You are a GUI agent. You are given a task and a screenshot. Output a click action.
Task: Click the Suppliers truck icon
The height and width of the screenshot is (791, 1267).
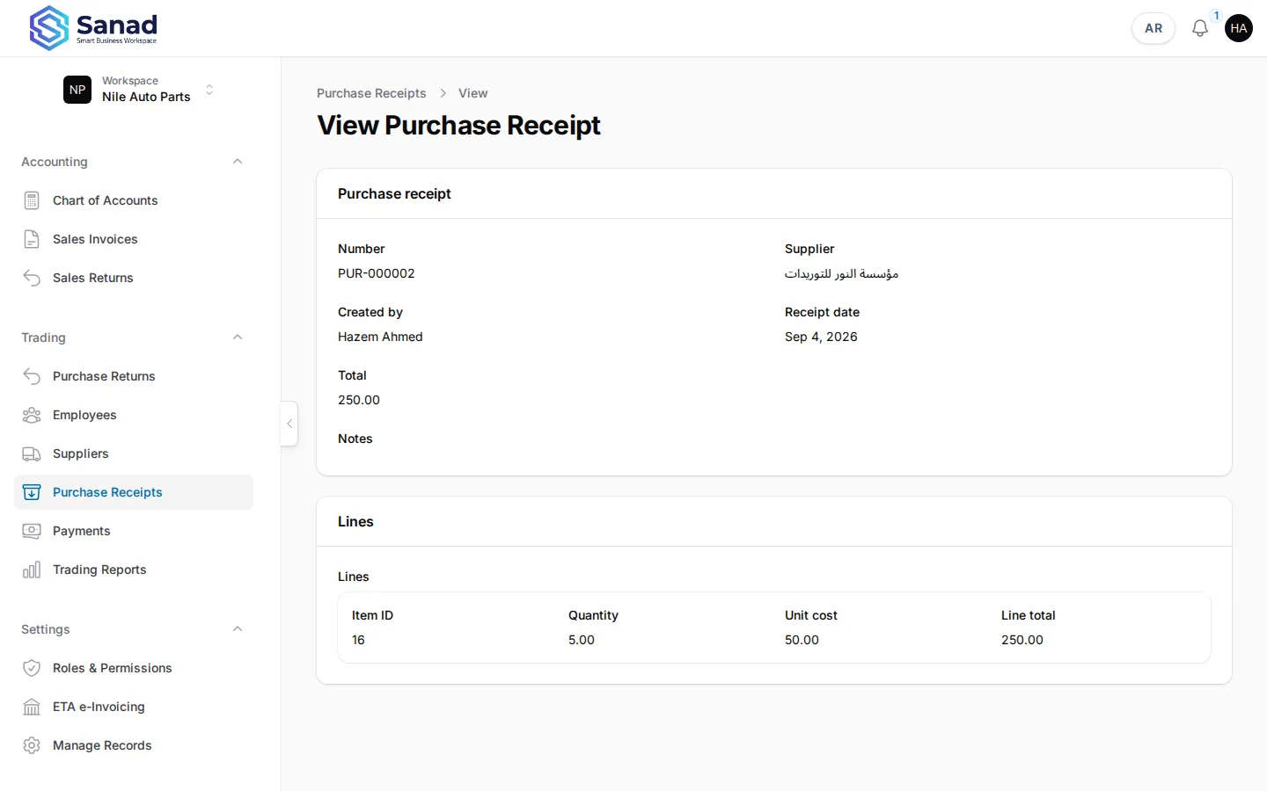32,454
